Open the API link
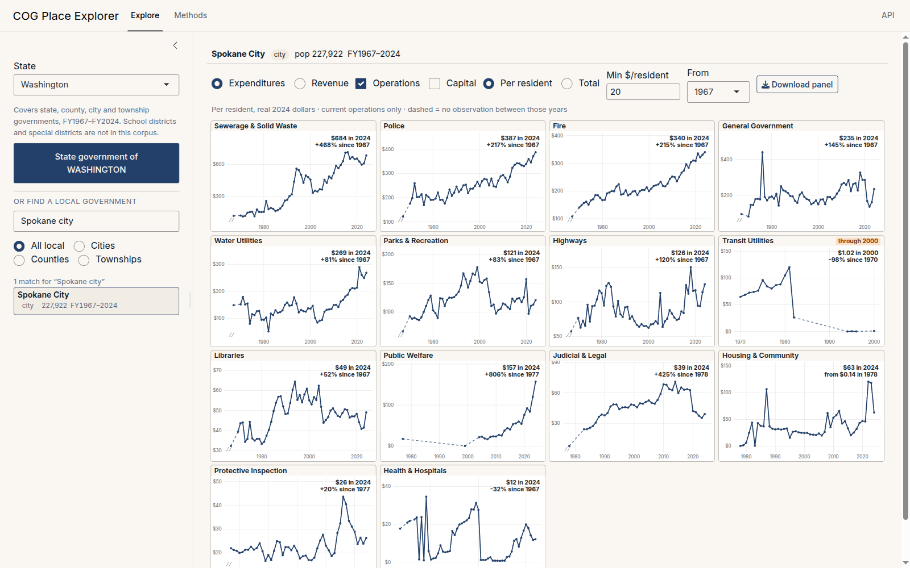 [888, 15]
